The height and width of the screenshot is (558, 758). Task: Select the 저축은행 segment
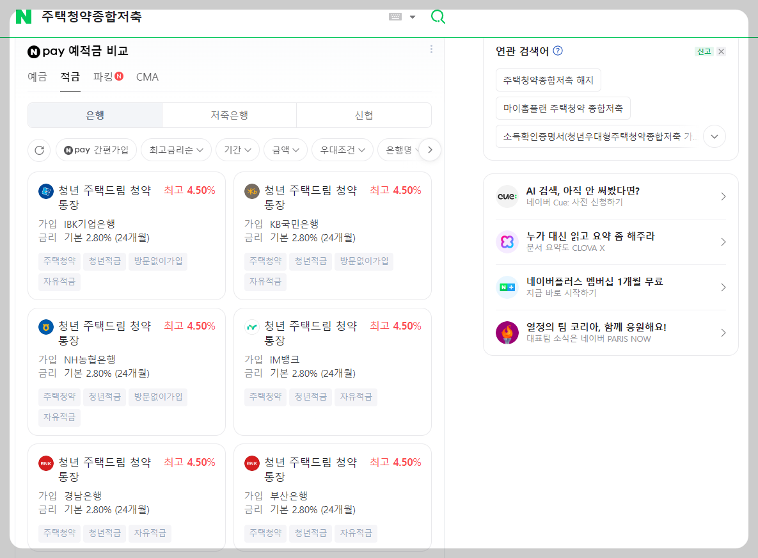pyautogui.click(x=229, y=115)
